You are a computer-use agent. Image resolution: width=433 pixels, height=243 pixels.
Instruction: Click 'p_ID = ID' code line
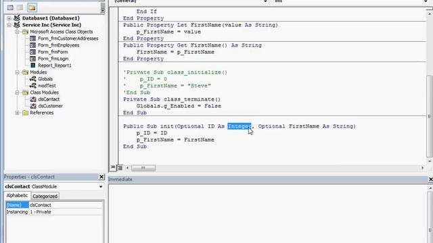[152, 133]
